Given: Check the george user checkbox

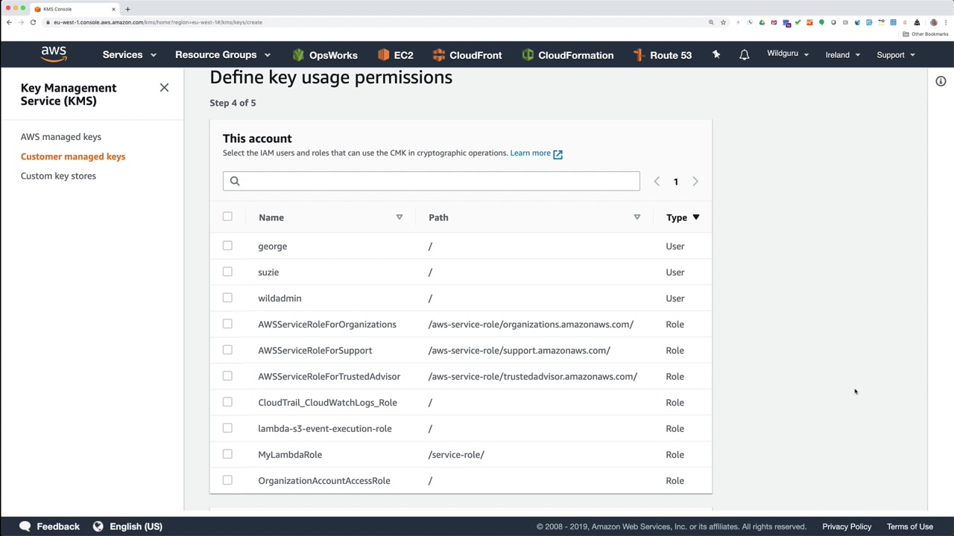Looking at the screenshot, I should pos(227,246).
